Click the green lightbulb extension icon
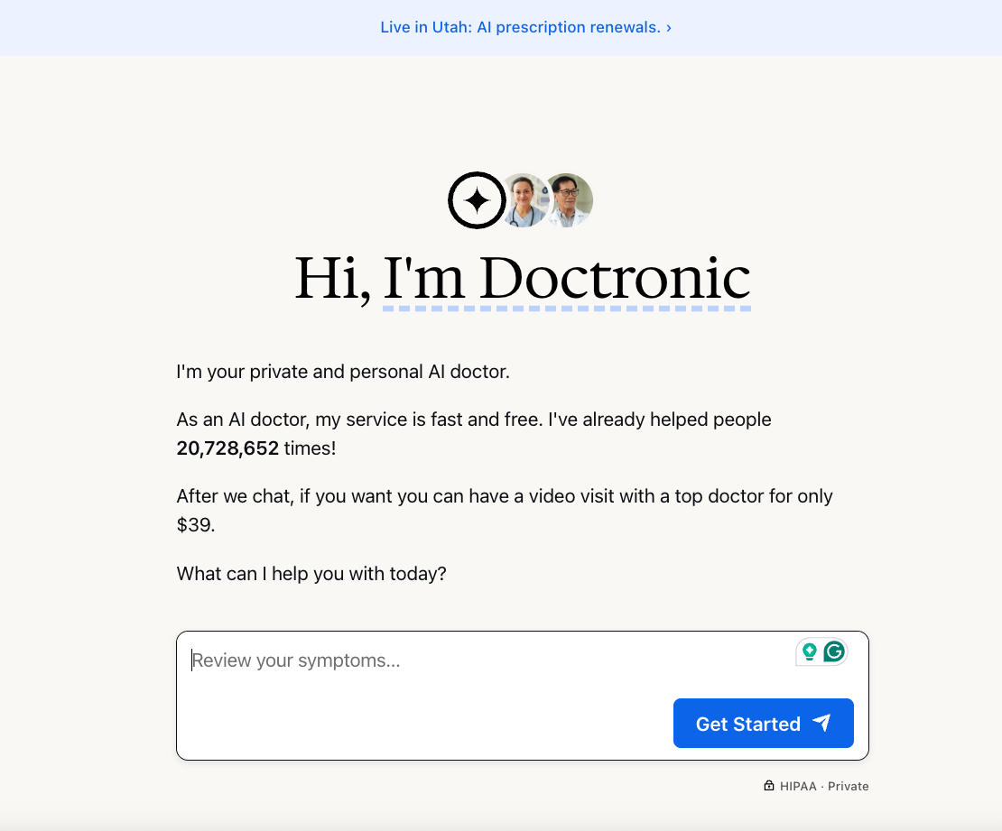The height and width of the screenshot is (831, 1002). [810, 651]
